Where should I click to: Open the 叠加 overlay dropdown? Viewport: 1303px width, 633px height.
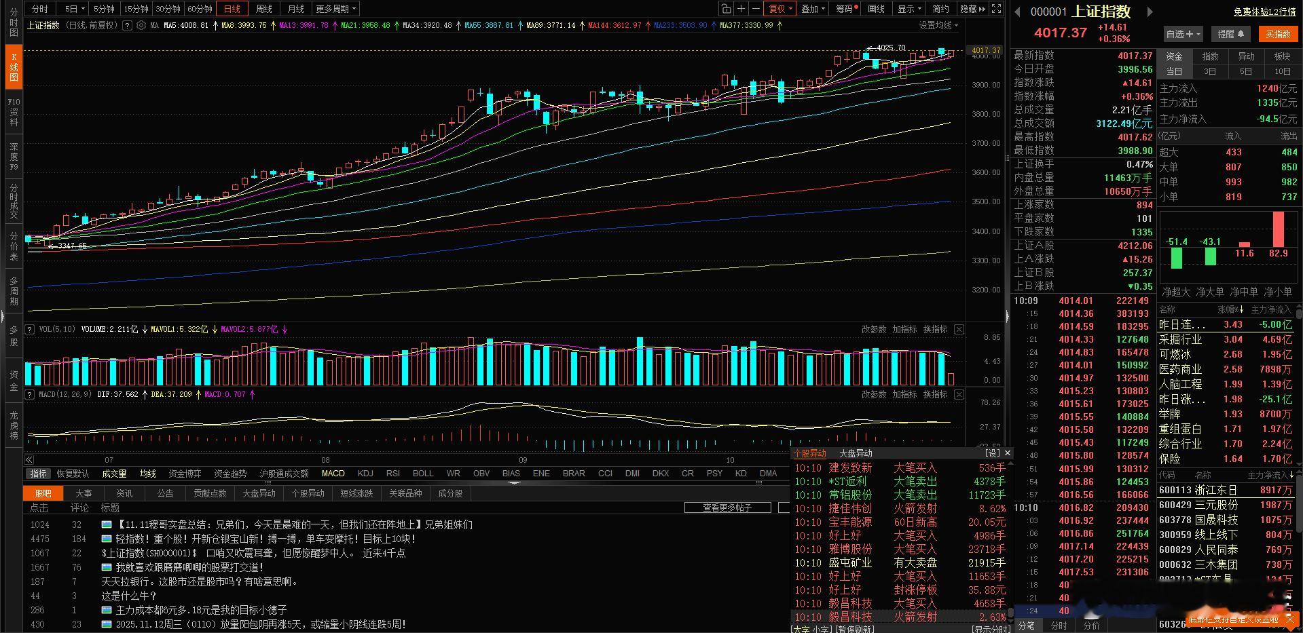click(813, 9)
